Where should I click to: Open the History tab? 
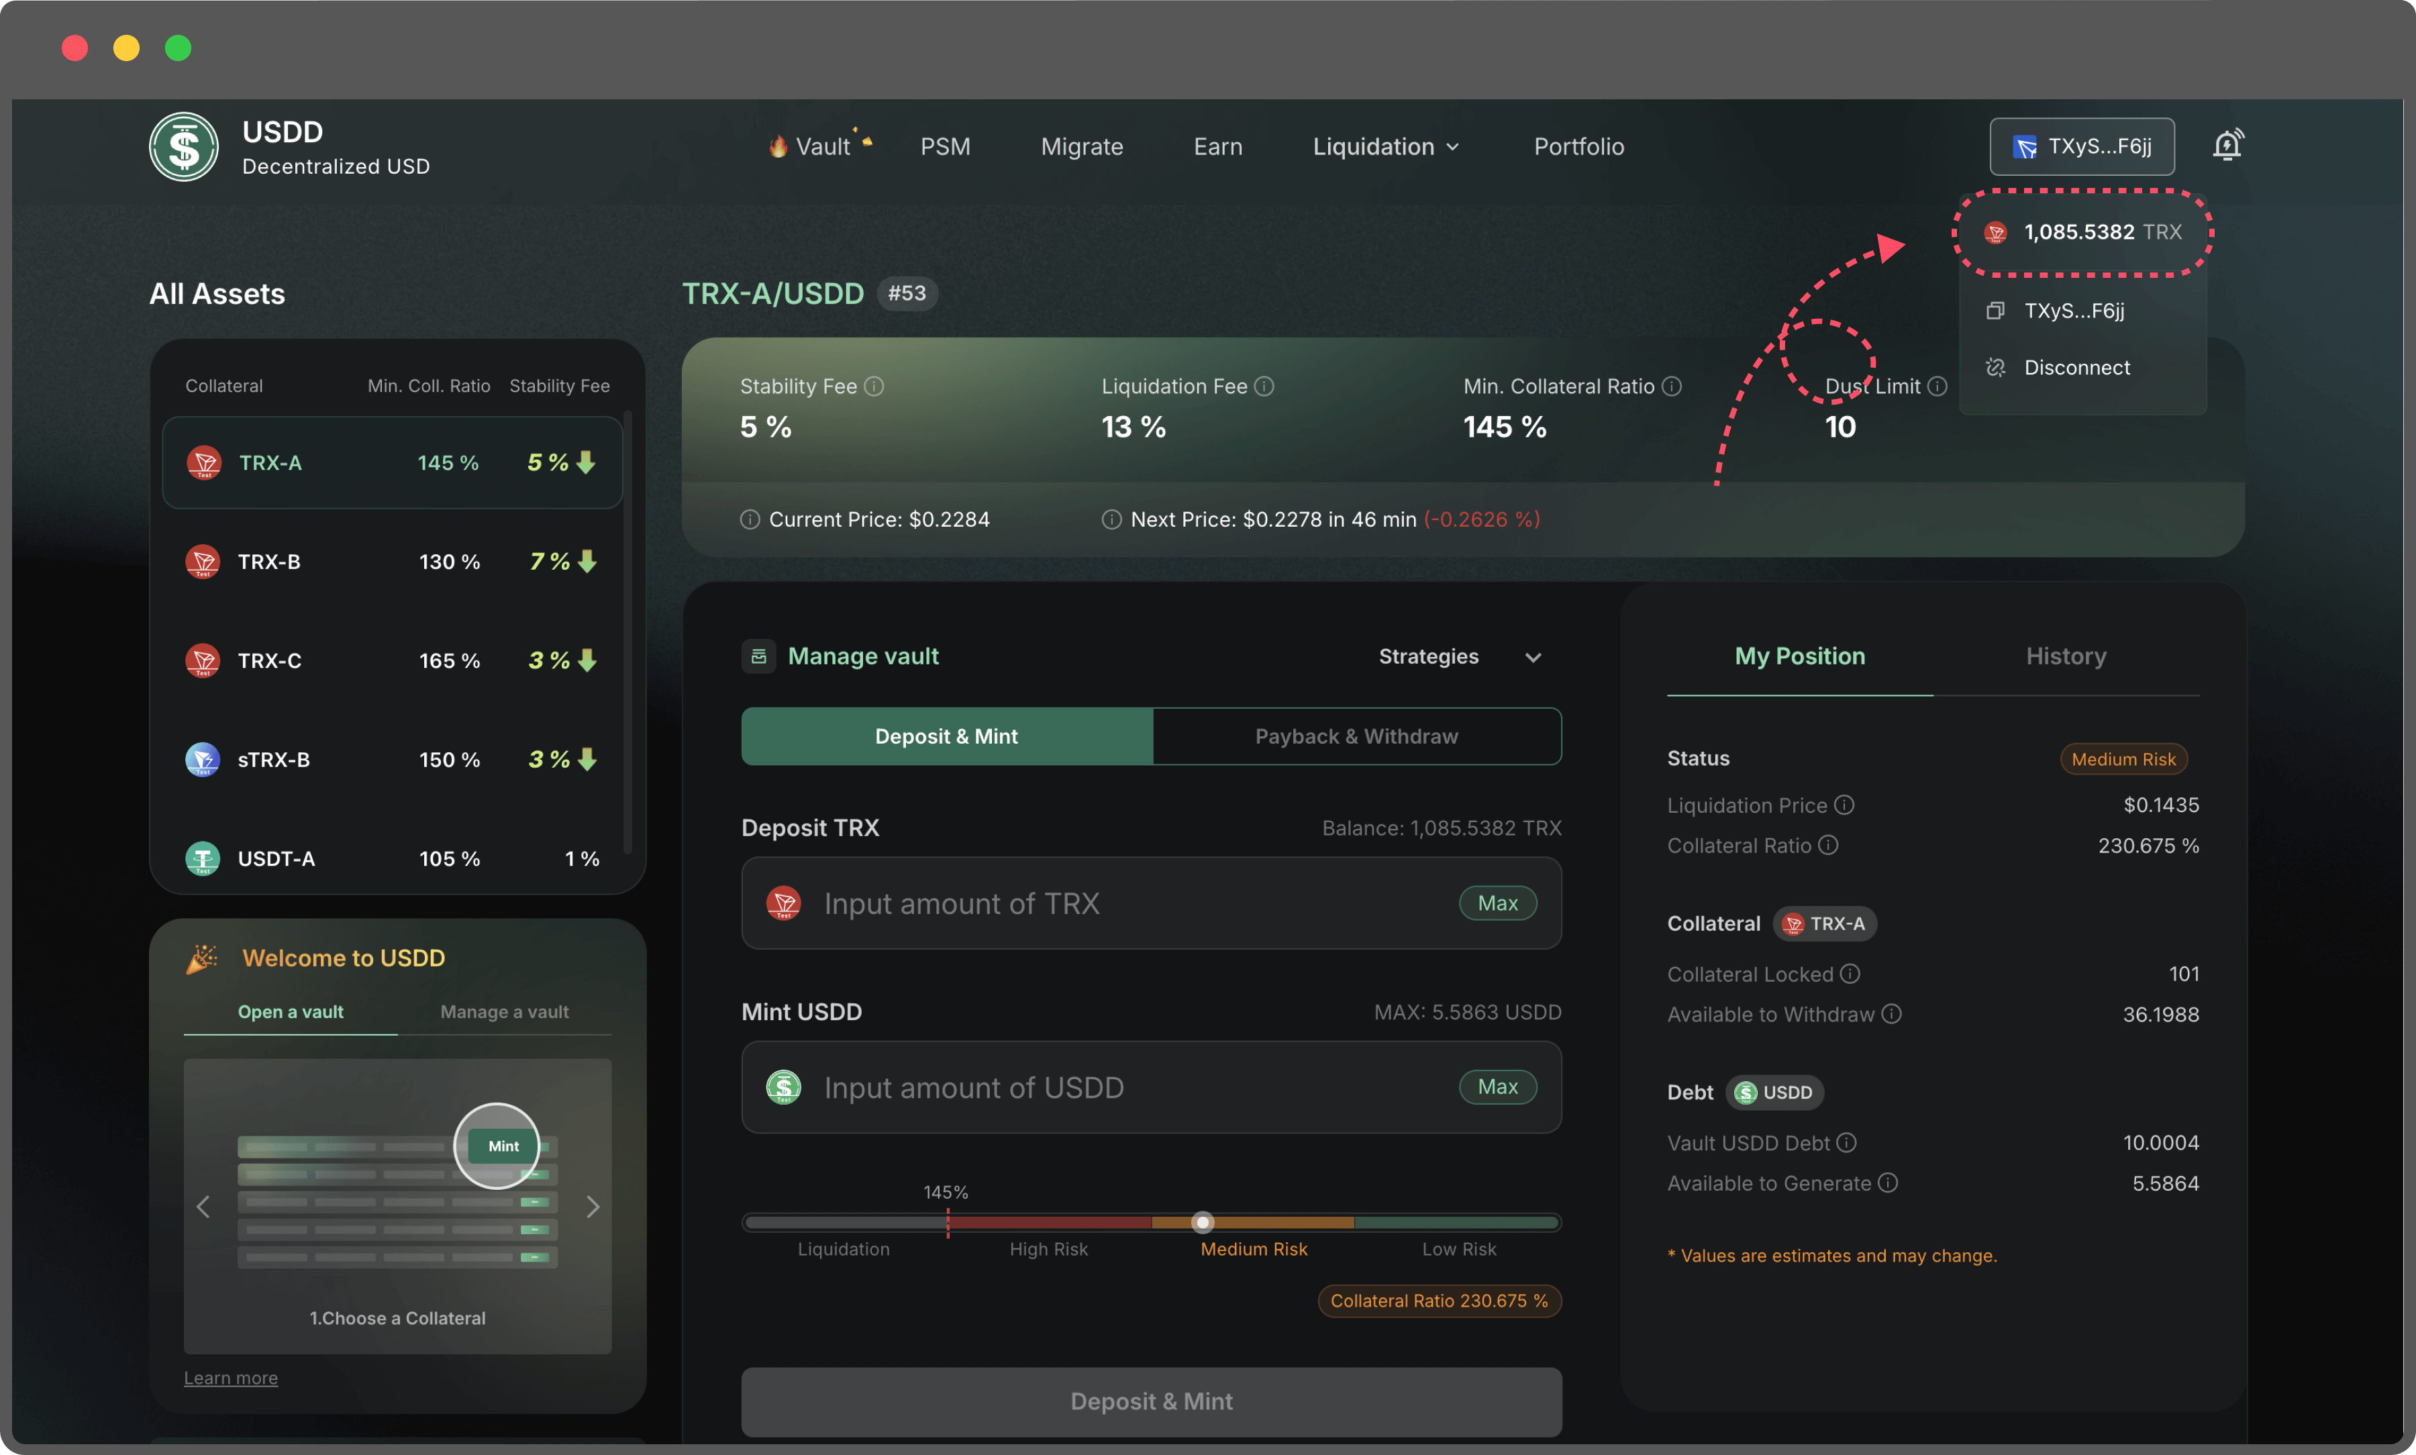2065,656
